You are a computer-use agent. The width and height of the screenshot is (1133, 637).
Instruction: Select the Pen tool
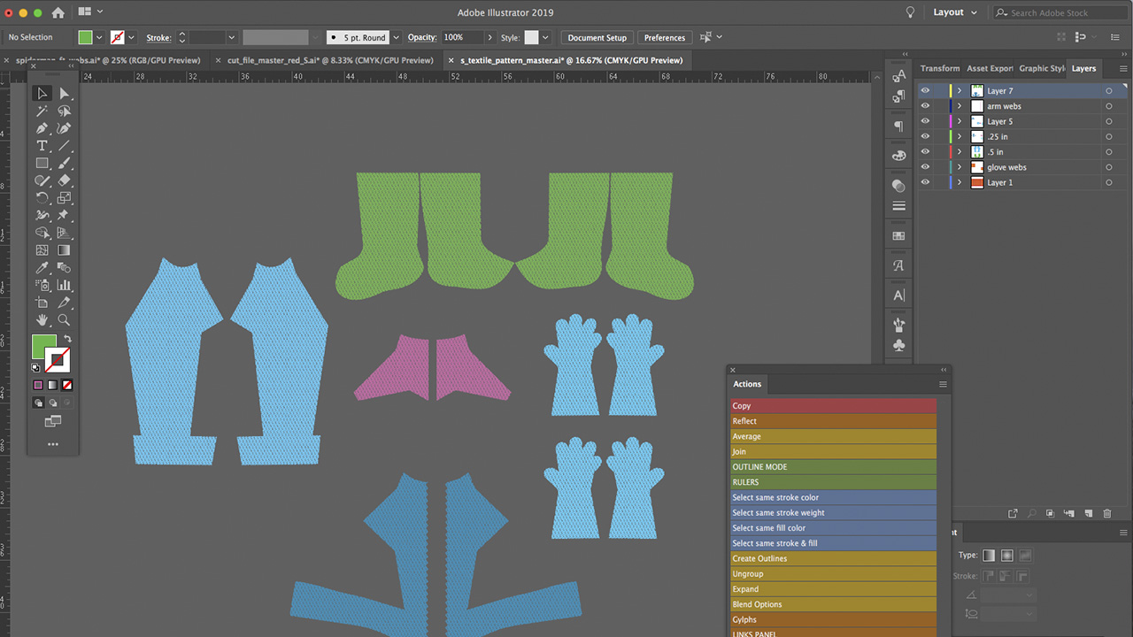click(42, 128)
